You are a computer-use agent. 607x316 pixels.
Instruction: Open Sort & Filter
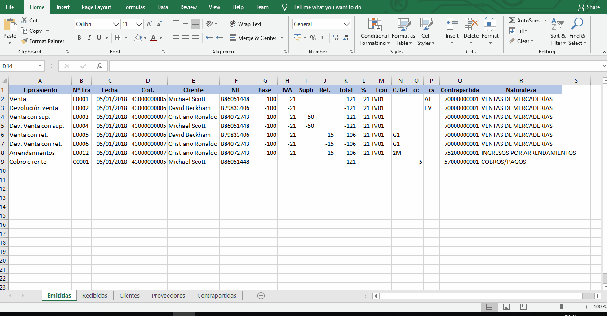click(558, 31)
